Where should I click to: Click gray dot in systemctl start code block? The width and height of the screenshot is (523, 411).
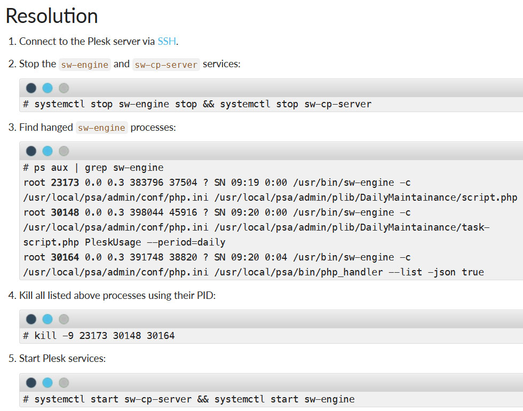64,383
